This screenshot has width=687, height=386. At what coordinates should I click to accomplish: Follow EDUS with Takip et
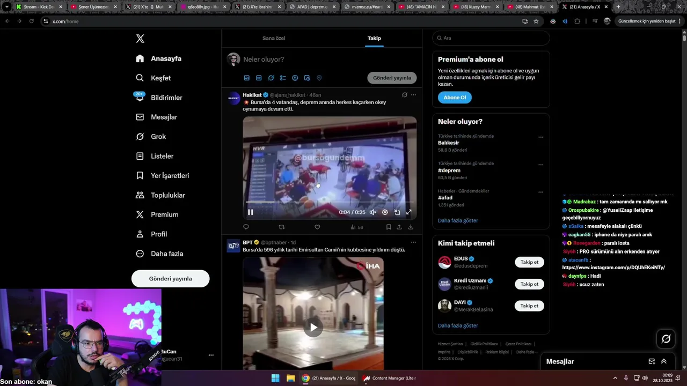pos(529,262)
